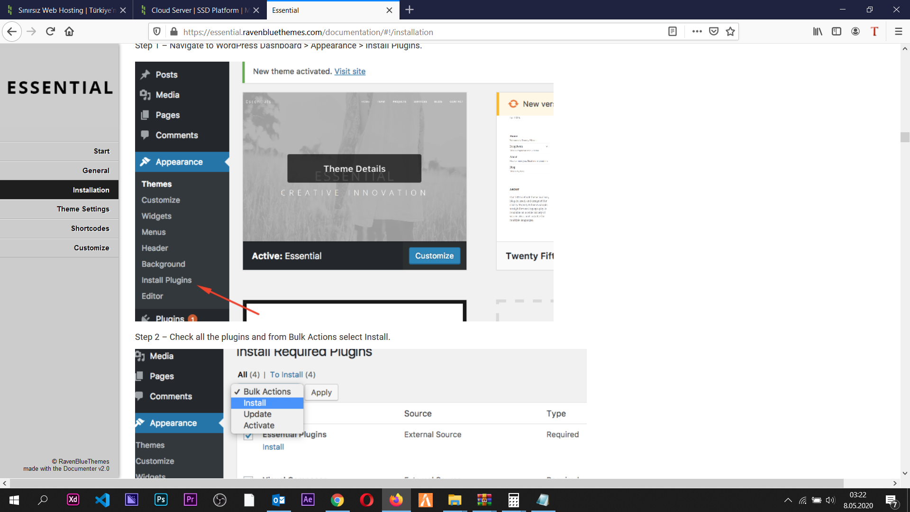Switch to Cloud Server SSD Platform tab
Screen dimensions: 910x512
pos(199,10)
